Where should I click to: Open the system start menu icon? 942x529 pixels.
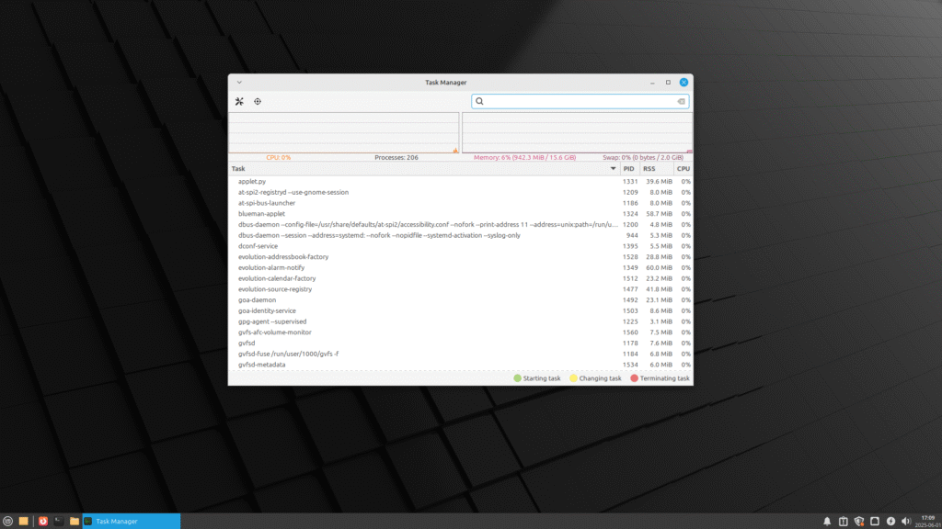click(x=7, y=522)
